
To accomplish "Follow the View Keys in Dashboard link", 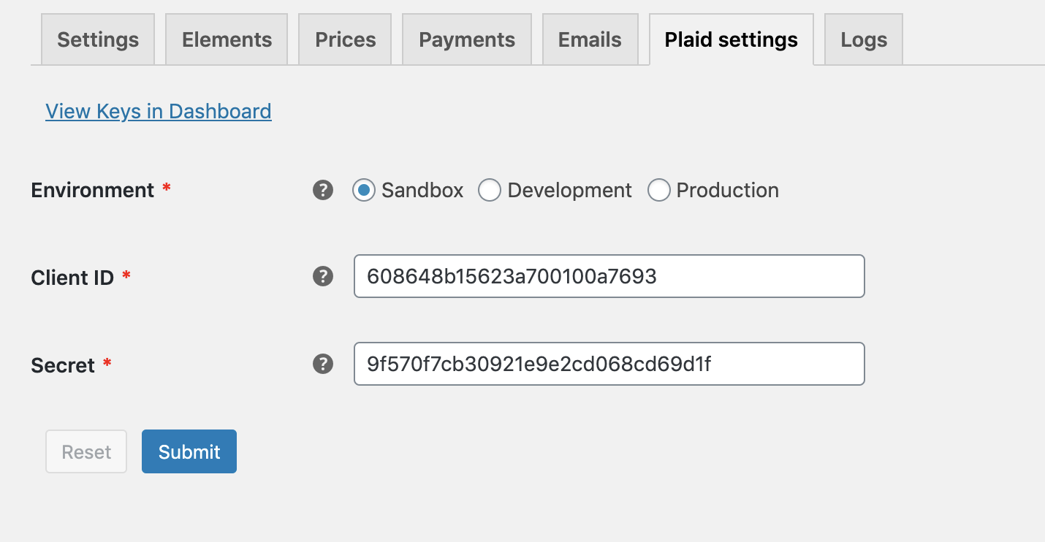I will click(159, 111).
